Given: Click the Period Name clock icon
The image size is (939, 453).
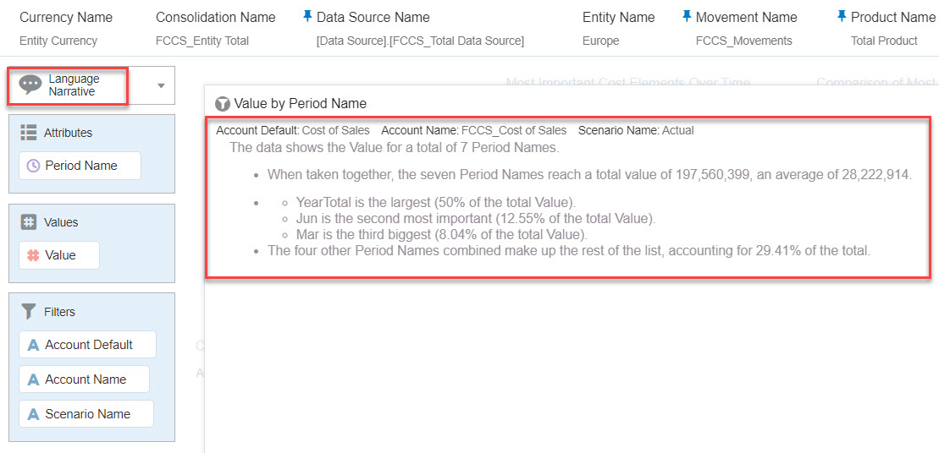Looking at the screenshot, I should tap(33, 166).
